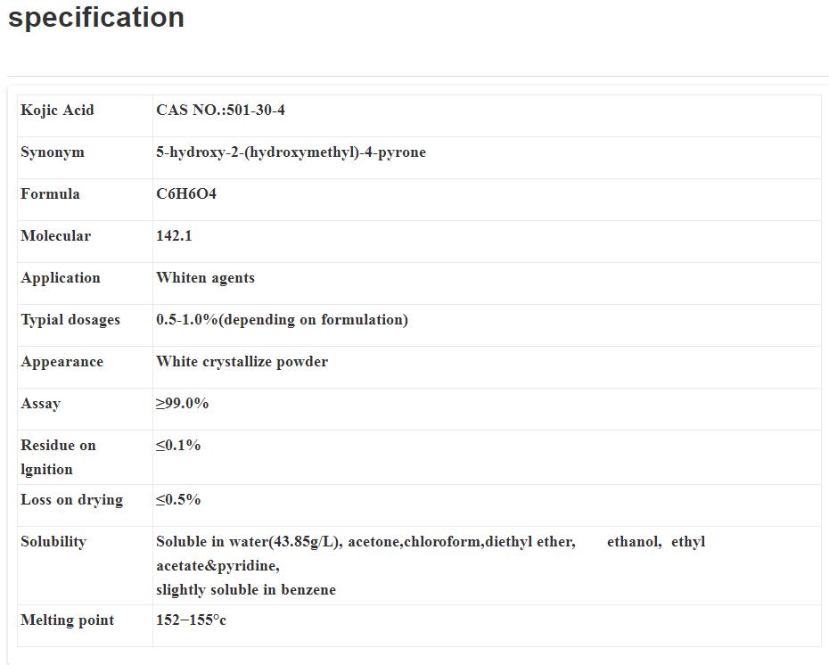
Task: Click the "Synonym" row label
Action: click(53, 152)
